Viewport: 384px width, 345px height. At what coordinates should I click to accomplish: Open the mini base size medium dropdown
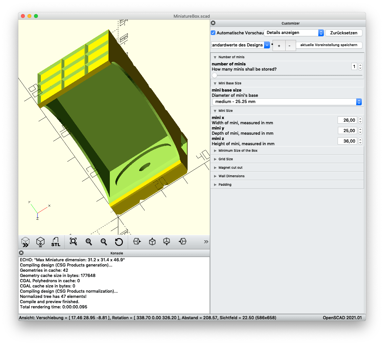[287, 102]
